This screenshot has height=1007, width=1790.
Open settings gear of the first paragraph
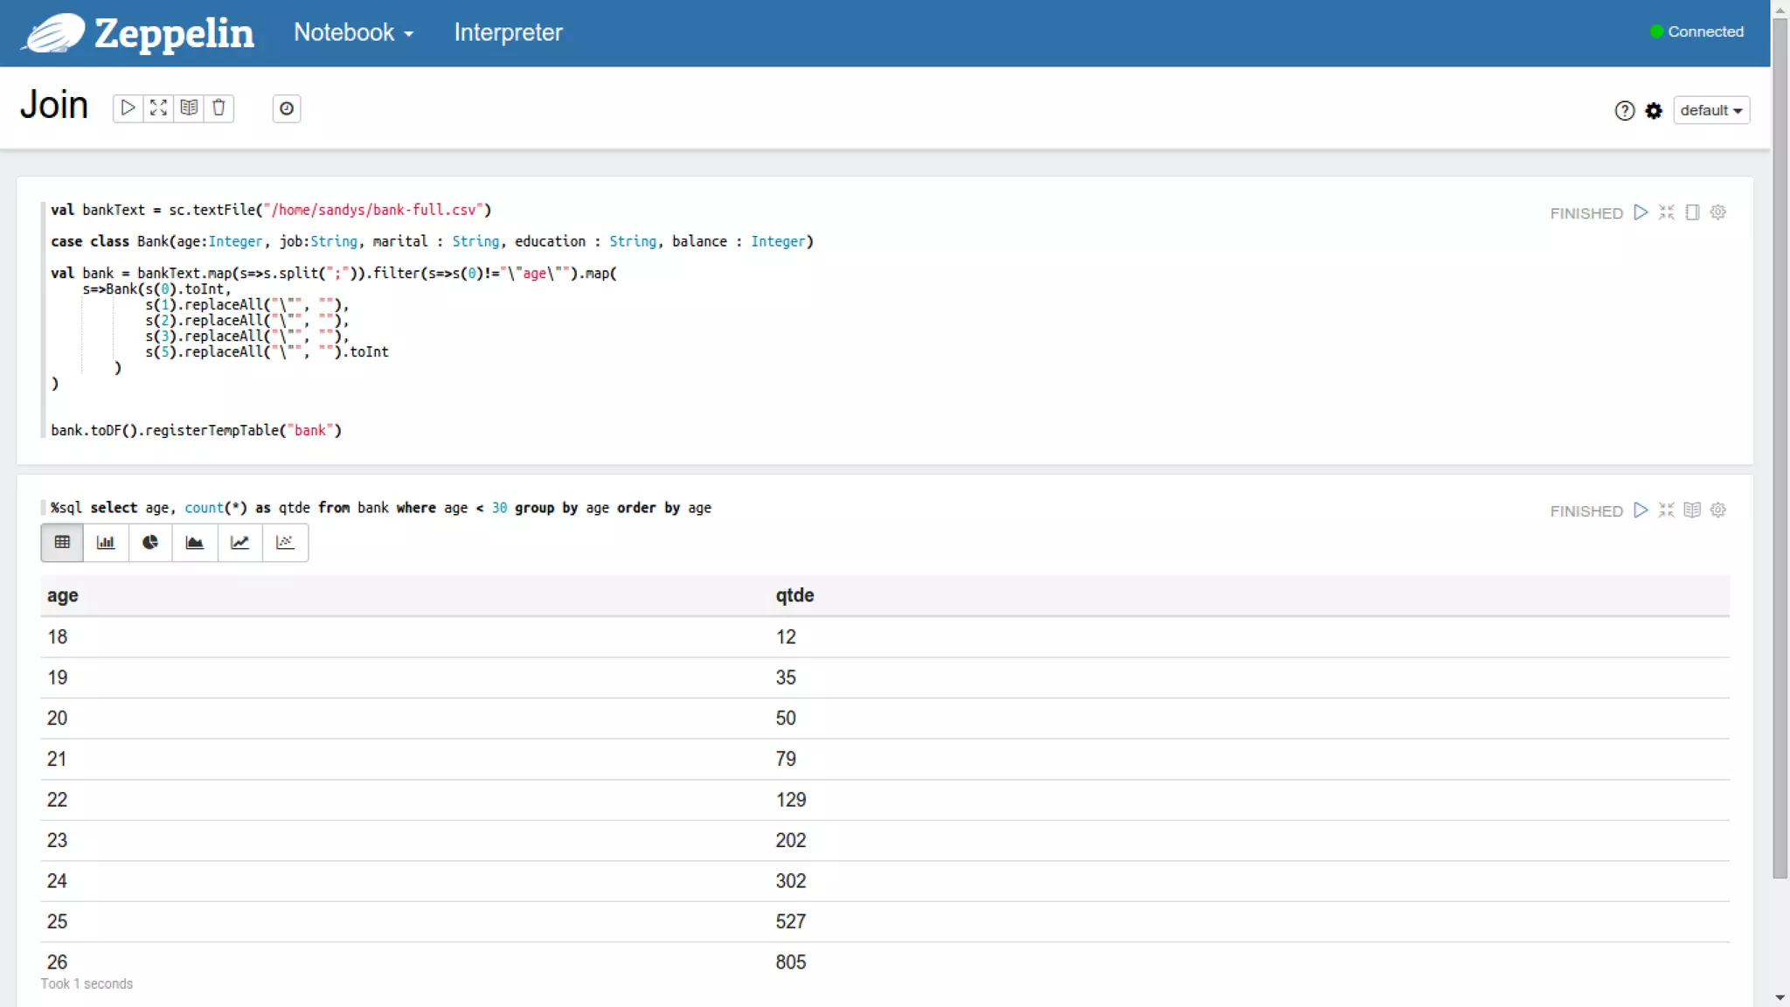[x=1717, y=212]
